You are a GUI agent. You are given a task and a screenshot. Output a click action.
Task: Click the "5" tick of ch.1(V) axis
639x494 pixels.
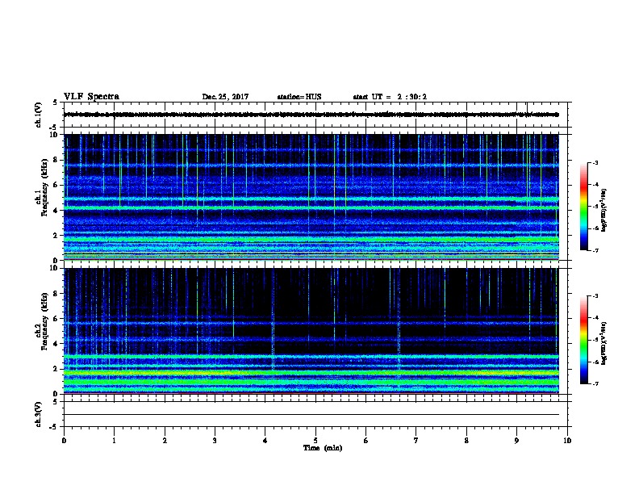point(56,103)
